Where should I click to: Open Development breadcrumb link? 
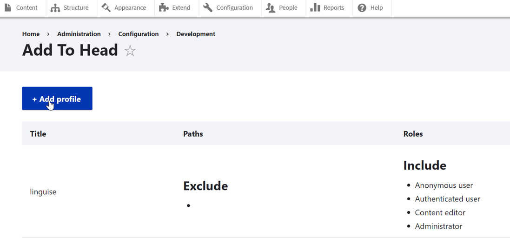[x=196, y=34]
